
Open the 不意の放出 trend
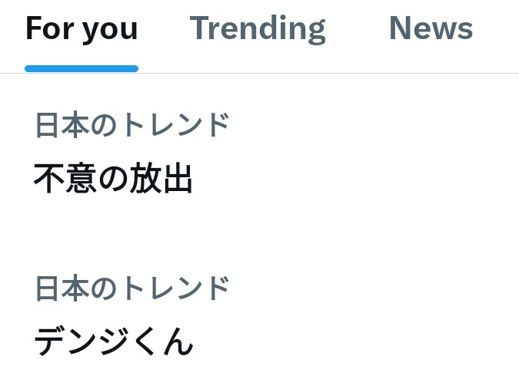point(260,155)
